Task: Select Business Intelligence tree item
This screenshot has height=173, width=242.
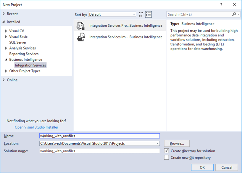Action: [x=26, y=60]
